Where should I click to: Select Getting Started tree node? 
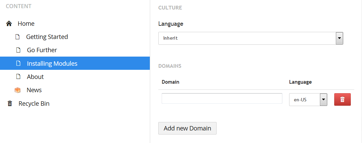click(47, 37)
